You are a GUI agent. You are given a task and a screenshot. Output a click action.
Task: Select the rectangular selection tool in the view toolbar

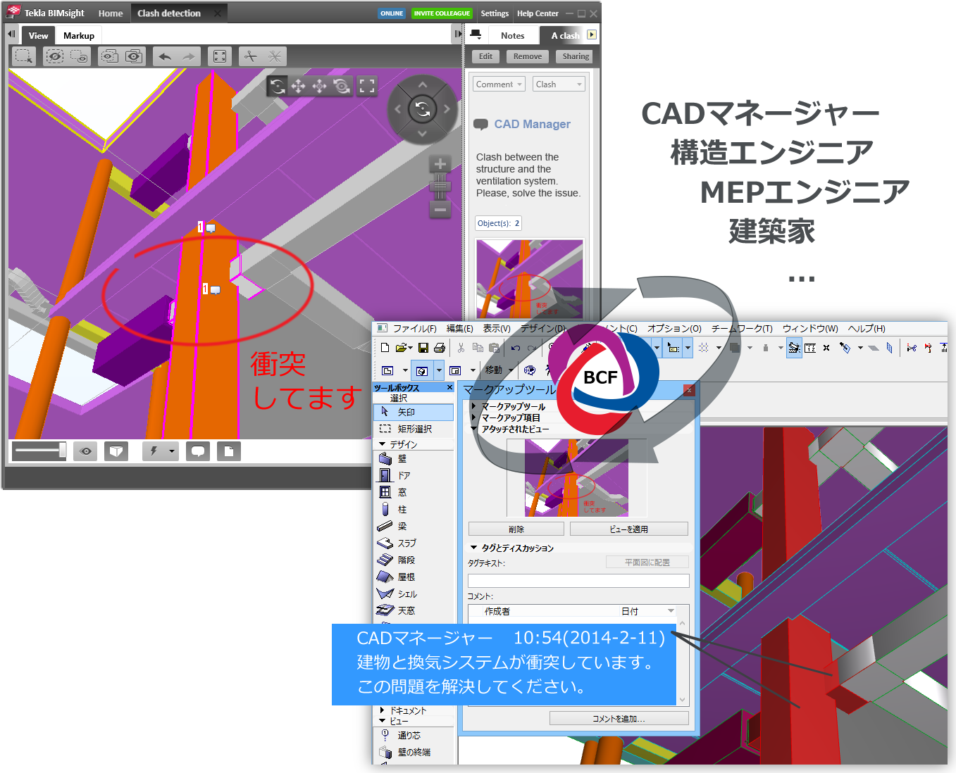point(23,56)
